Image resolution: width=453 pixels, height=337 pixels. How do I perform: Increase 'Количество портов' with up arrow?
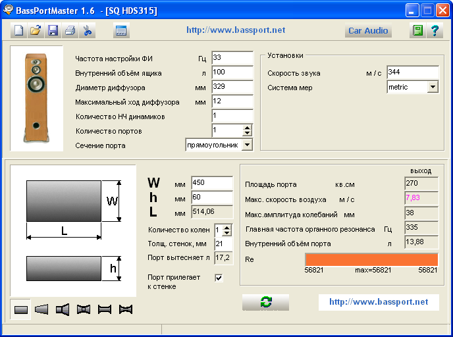coord(247,128)
